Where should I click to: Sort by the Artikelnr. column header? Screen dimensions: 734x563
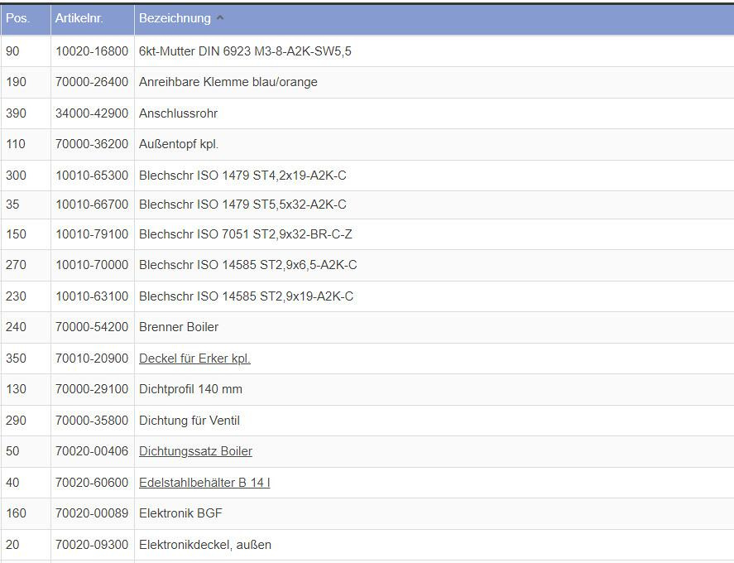pyautogui.click(x=79, y=18)
